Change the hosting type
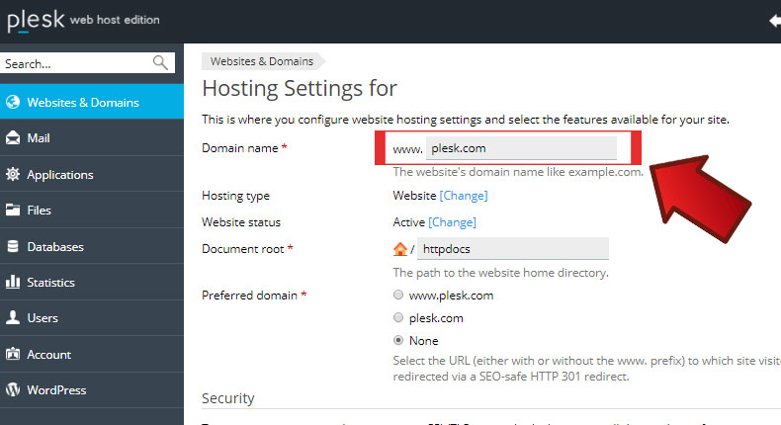This screenshot has width=781, height=425. [x=464, y=196]
